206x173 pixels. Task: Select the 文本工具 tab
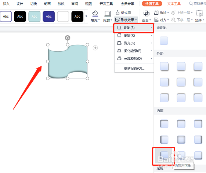point(174,4)
